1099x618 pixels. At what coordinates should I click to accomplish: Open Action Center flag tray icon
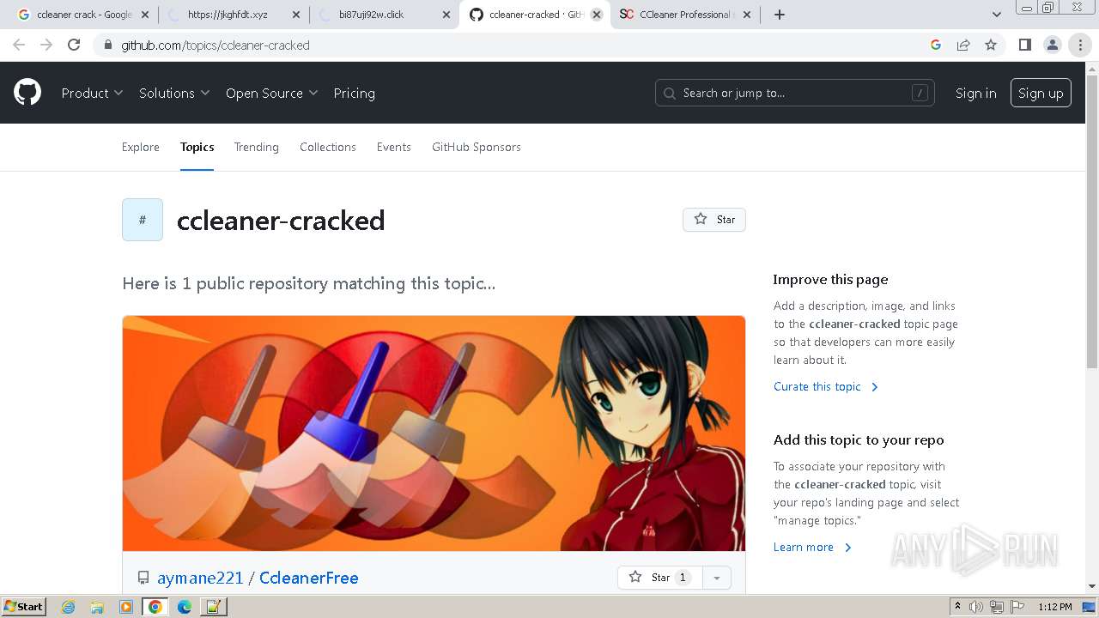click(1016, 607)
